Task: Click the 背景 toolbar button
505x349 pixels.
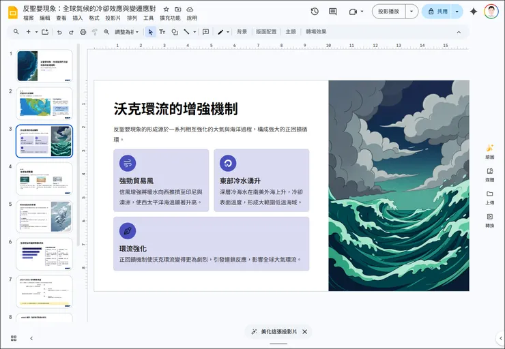Action: 242,32
